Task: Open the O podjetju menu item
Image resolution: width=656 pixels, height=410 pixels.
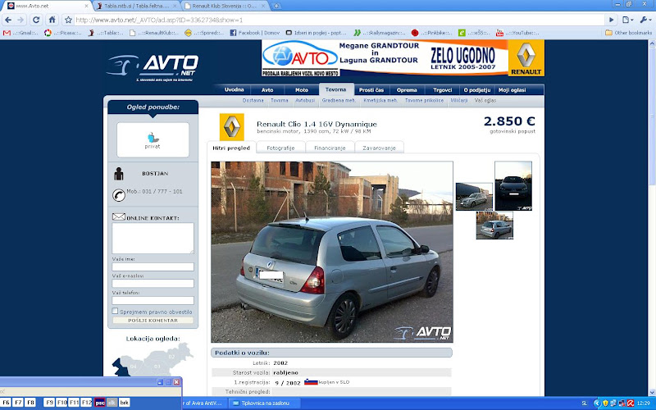Action: (477, 89)
